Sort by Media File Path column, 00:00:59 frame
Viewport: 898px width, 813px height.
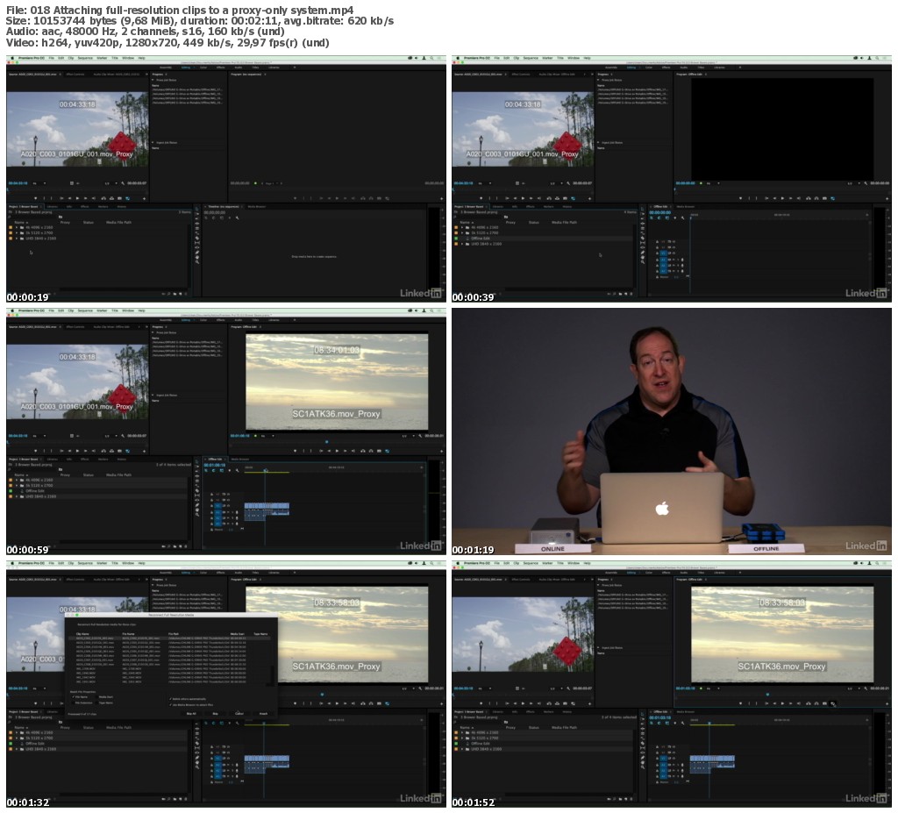coord(118,475)
